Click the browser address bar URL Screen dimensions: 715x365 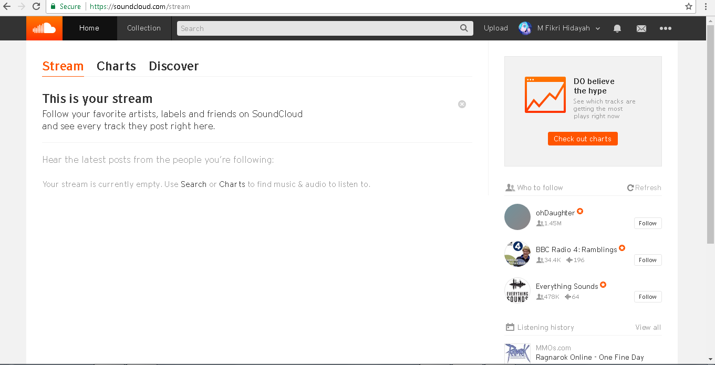pos(140,7)
